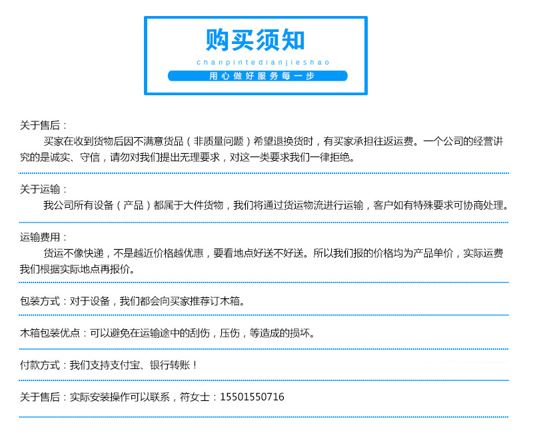Click the 关于运输 section heading
Viewport: 533px width, 439px height.
(41, 189)
